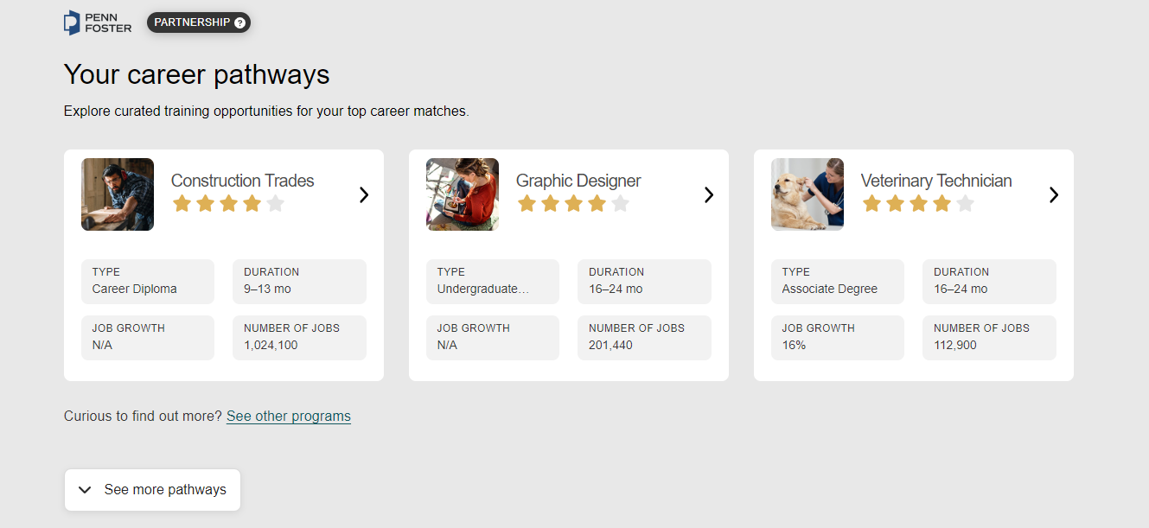Click the Construction Trades star rating

(228, 204)
